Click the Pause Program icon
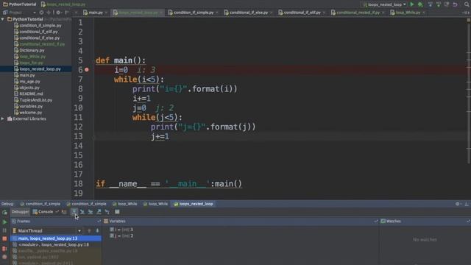Image resolution: width=471 pixels, height=265 pixels. tap(4, 230)
